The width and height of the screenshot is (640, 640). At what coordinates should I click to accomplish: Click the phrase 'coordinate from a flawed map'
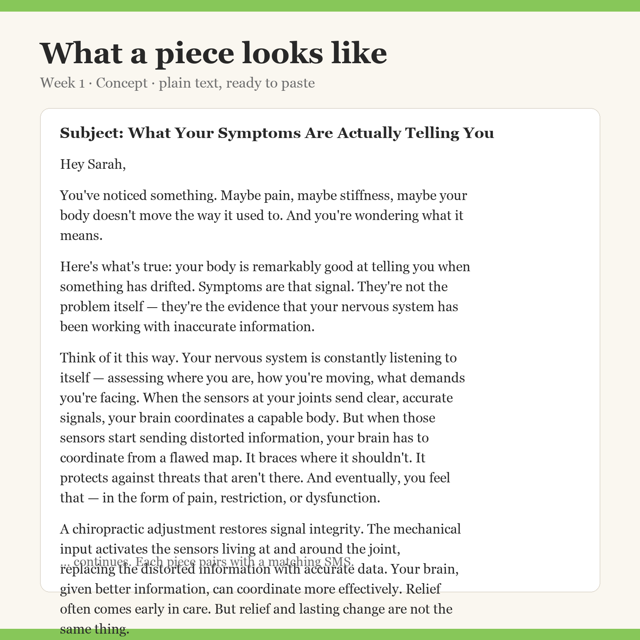pyautogui.click(x=151, y=458)
